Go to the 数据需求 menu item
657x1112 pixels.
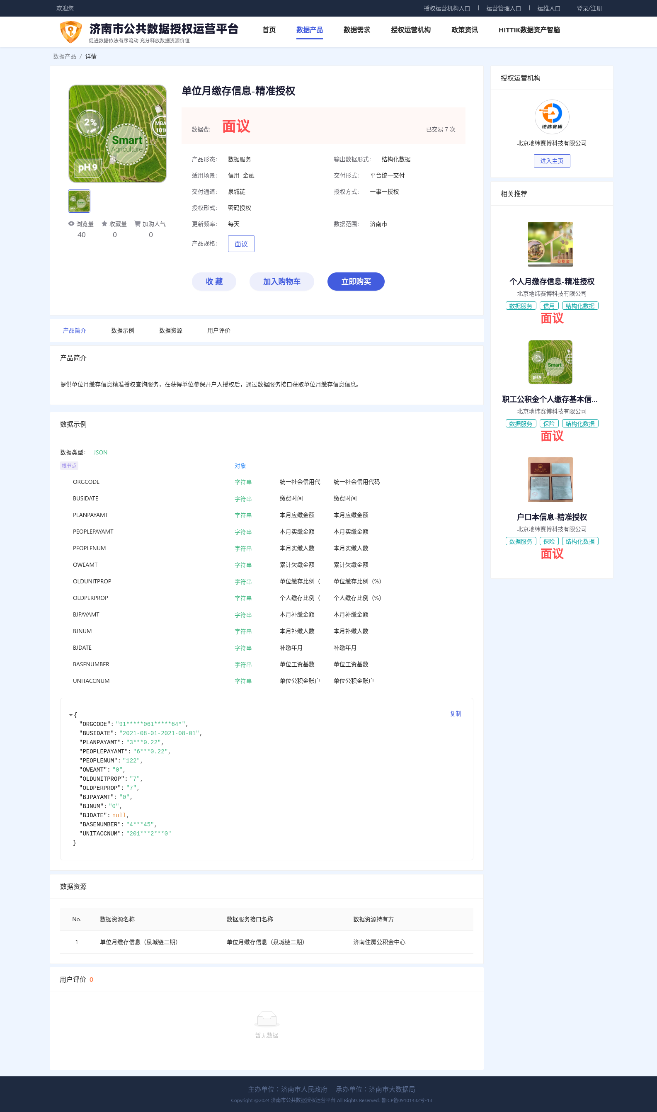(x=357, y=30)
